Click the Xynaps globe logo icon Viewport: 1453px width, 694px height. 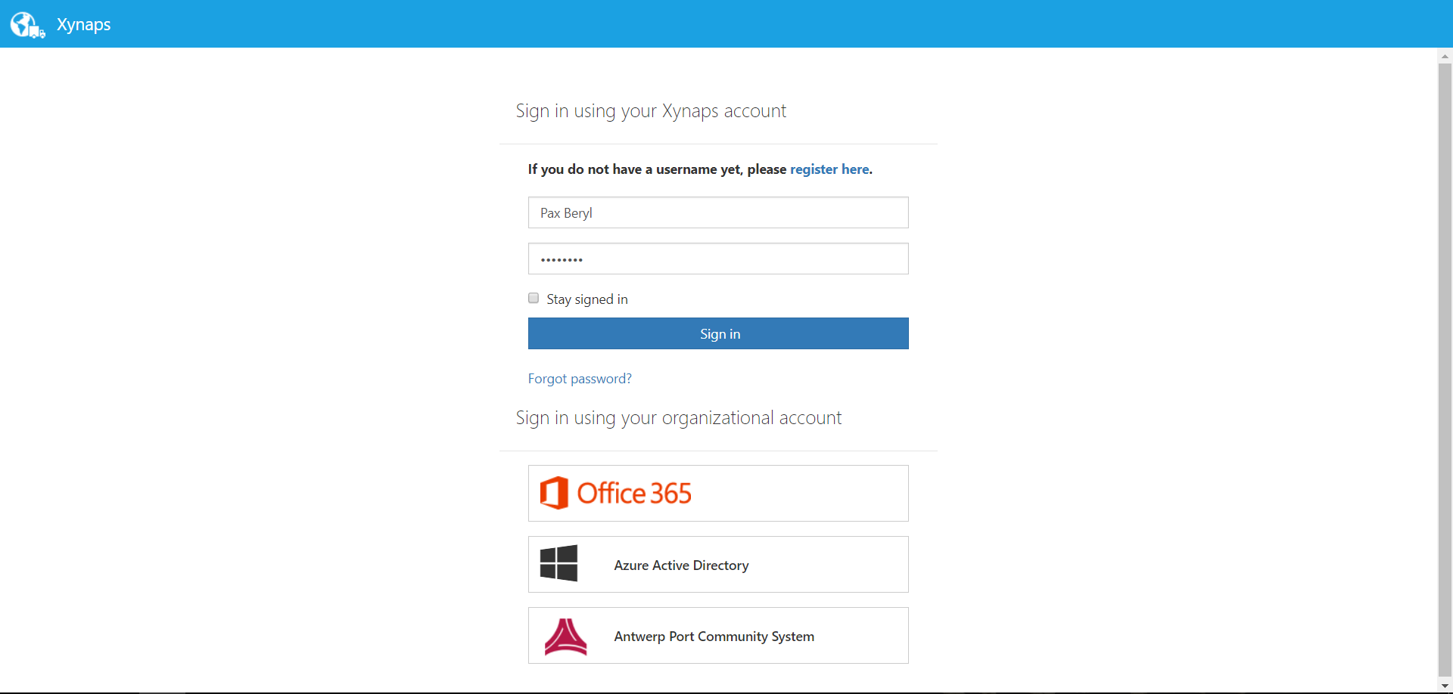[x=26, y=24]
